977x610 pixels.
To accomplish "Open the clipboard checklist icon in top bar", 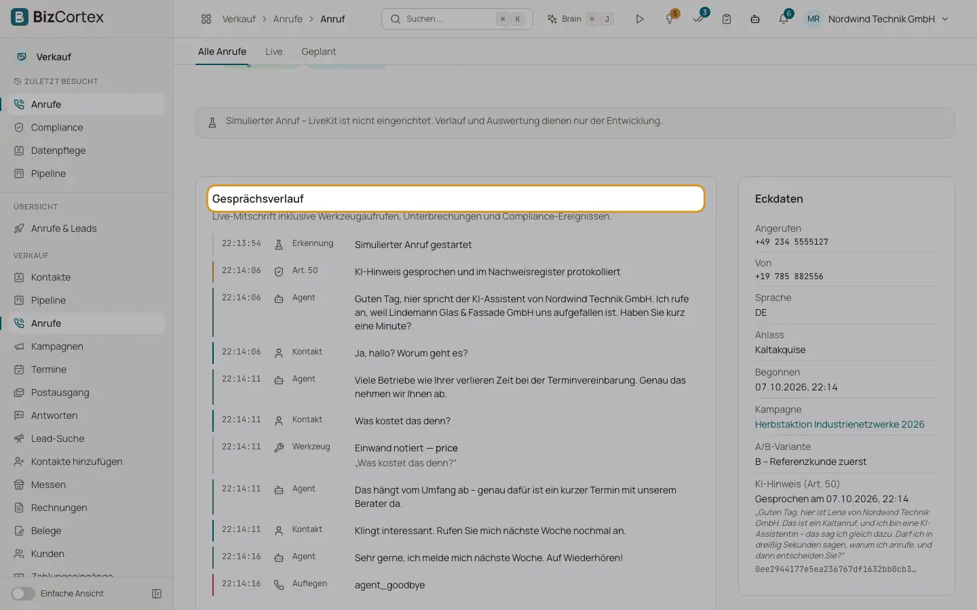I will point(727,19).
